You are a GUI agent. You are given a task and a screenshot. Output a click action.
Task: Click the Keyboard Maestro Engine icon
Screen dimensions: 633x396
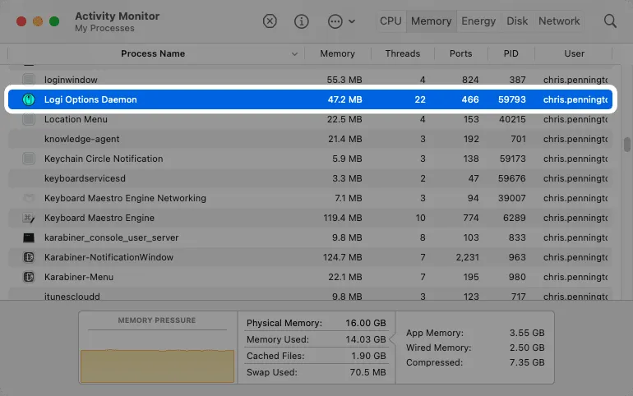[x=29, y=218]
